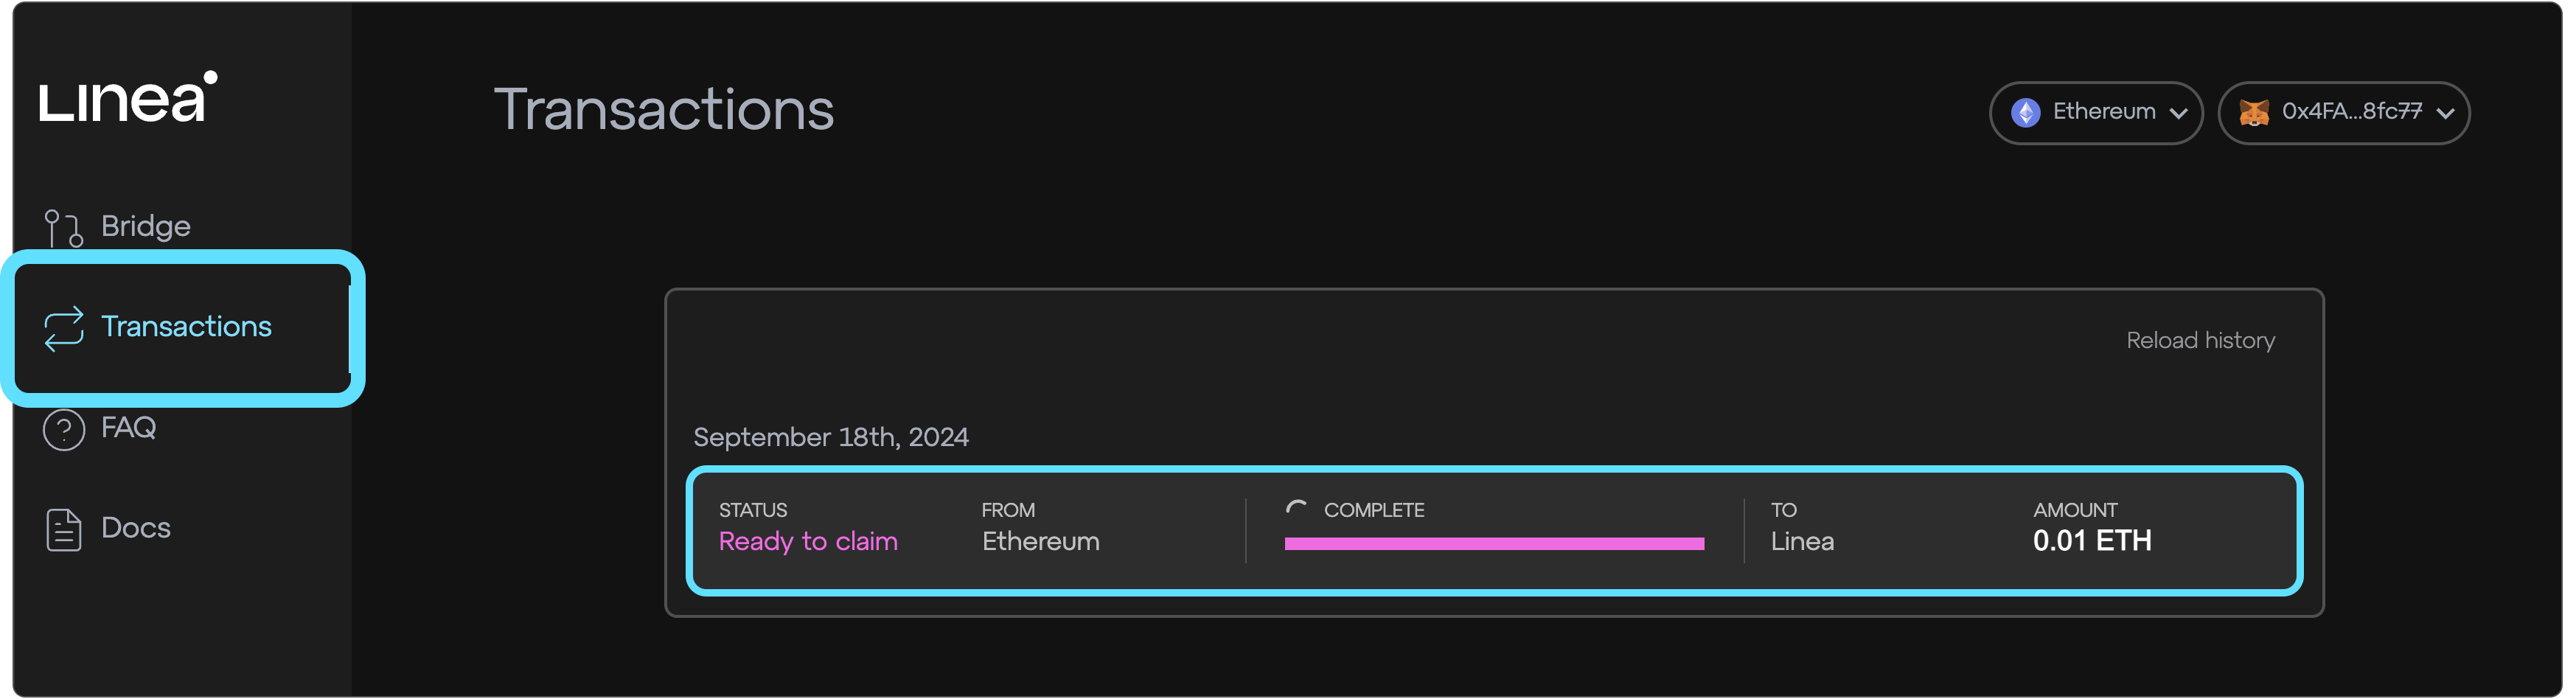Click the chevron arrow next to Ethereum
Image resolution: width=2576 pixels, height=699 pixels.
tap(2178, 114)
